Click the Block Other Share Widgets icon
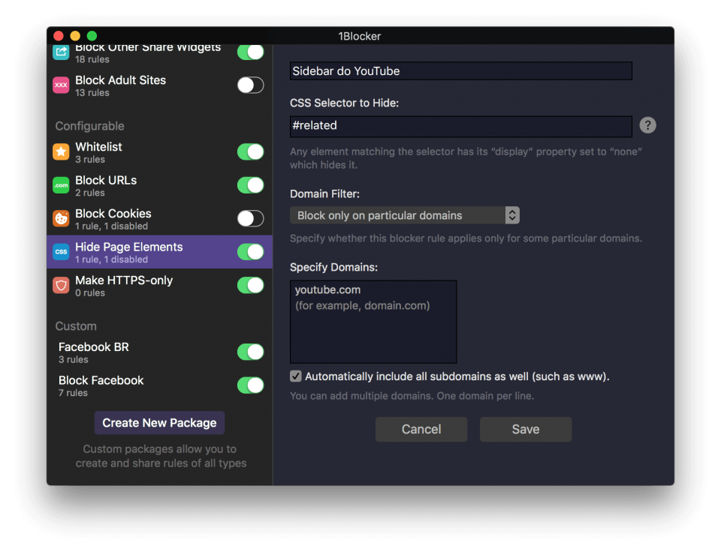The image size is (721, 552). click(x=61, y=52)
